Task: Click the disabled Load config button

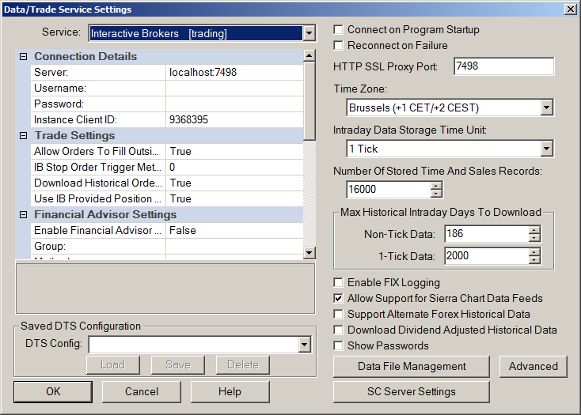Action: [x=113, y=365]
